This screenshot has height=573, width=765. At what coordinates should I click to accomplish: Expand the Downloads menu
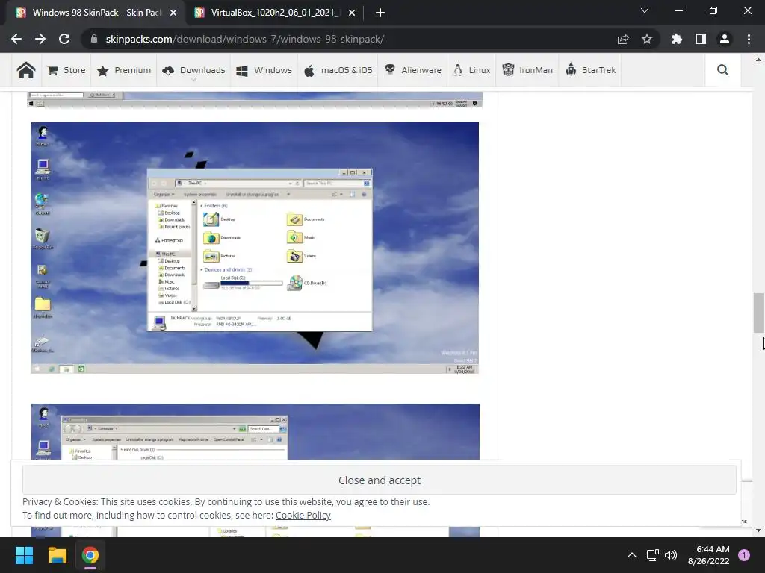click(193, 70)
